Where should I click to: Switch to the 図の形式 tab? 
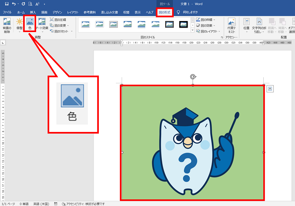pyautogui.click(x=164, y=12)
